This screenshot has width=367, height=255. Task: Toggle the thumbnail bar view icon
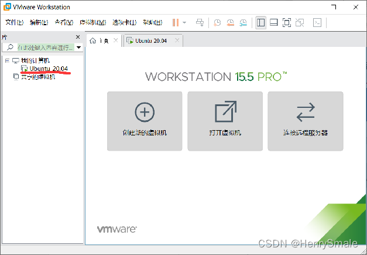(273, 22)
